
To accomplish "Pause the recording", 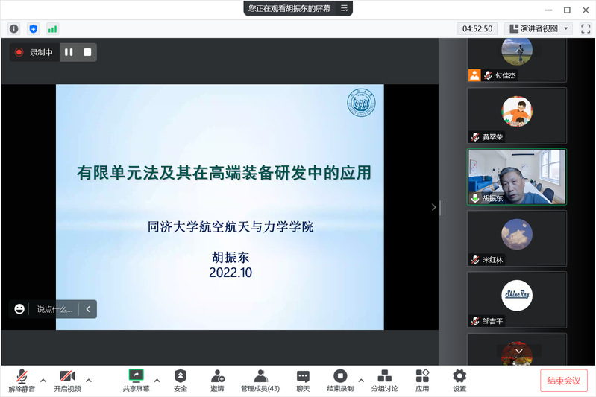I will coord(69,52).
